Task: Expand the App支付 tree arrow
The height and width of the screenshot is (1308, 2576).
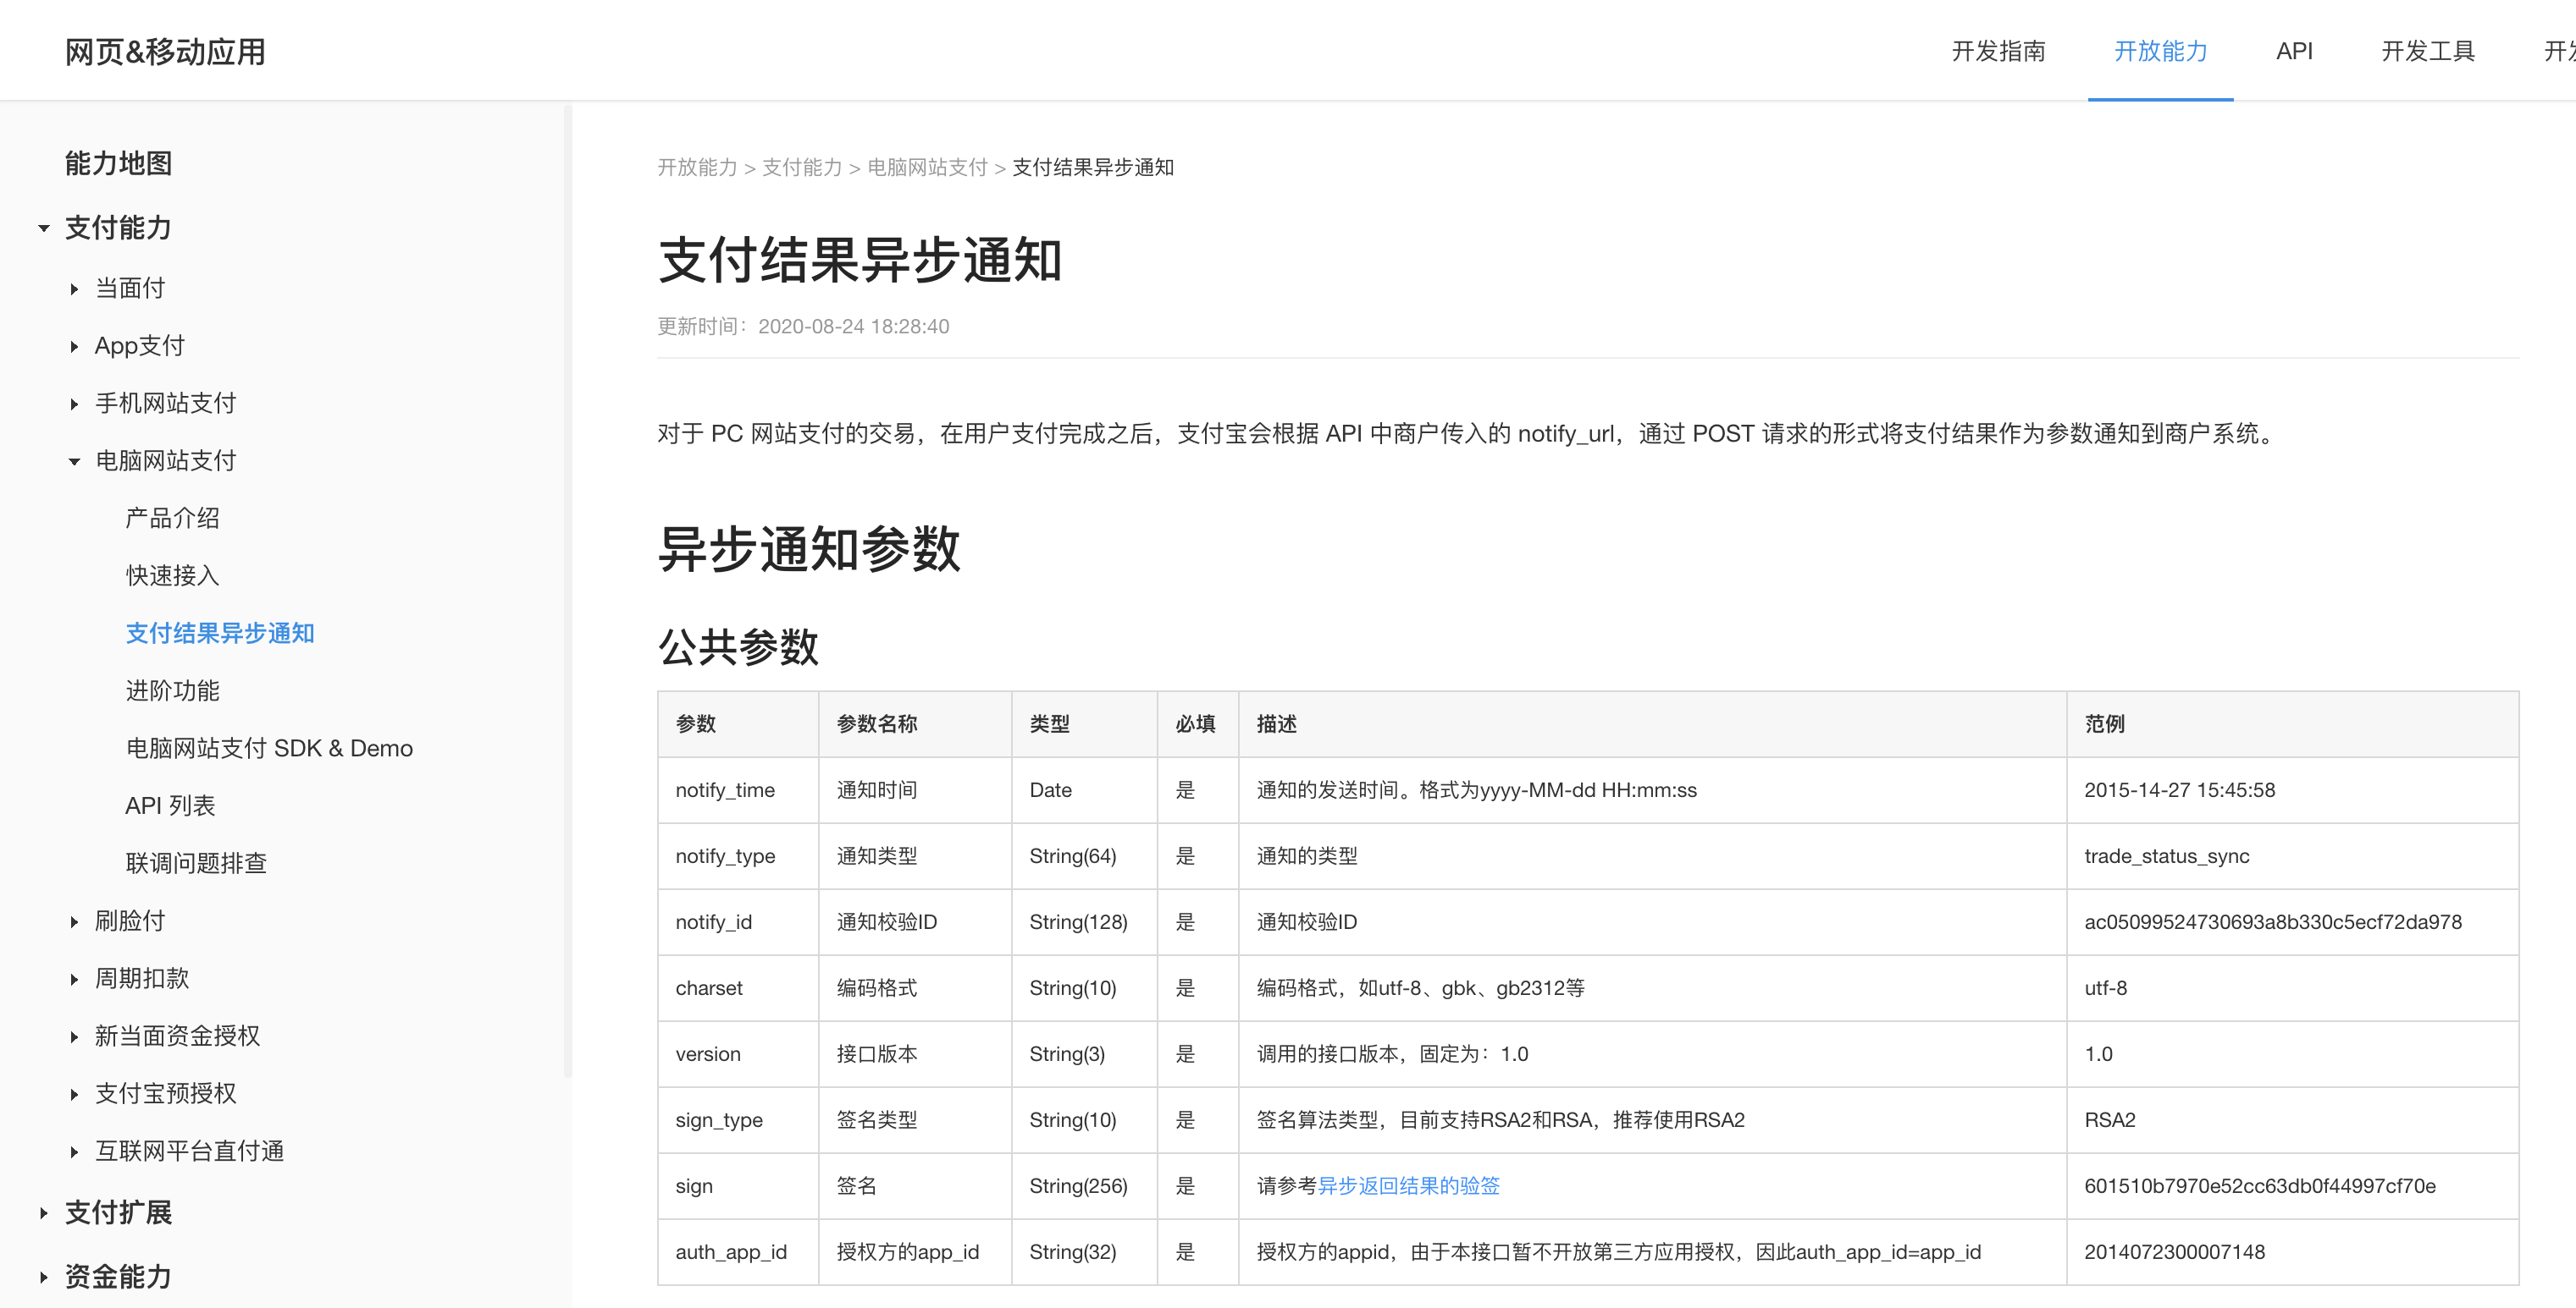Action: (74, 347)
